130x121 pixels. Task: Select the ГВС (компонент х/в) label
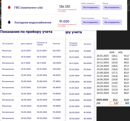(x=28, y=7)
